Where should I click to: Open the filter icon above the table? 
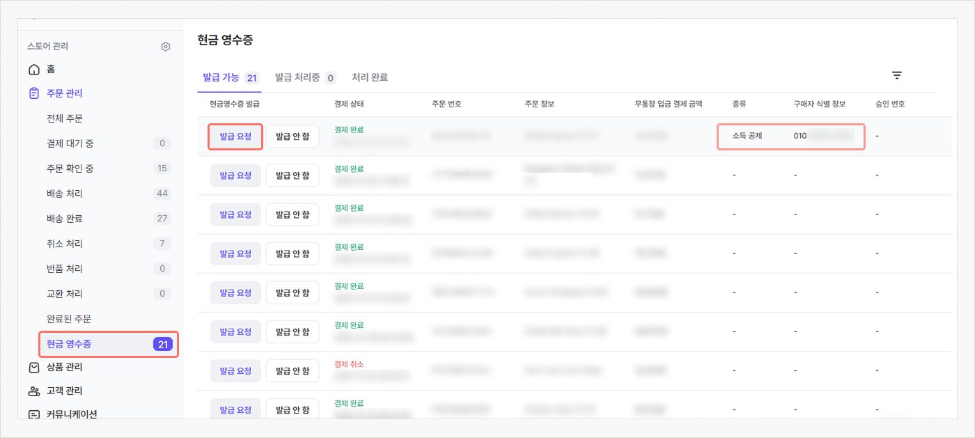coord(897,75)
